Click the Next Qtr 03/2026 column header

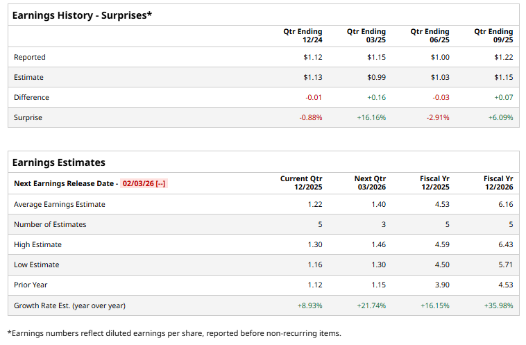[369, 183]
